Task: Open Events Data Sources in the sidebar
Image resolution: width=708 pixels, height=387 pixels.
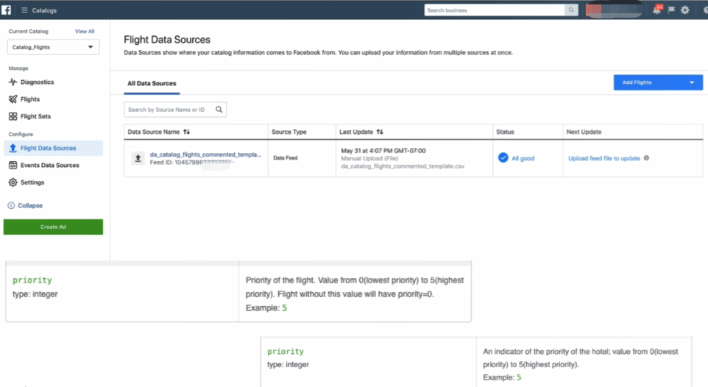Action: coord(49,166)
